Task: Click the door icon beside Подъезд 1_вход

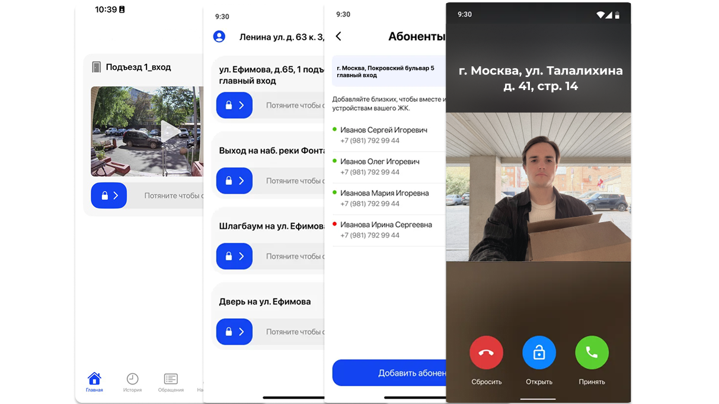Action: 97,67
